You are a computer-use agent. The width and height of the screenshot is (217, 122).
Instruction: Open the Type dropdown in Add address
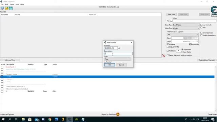[x=118, y=59]
